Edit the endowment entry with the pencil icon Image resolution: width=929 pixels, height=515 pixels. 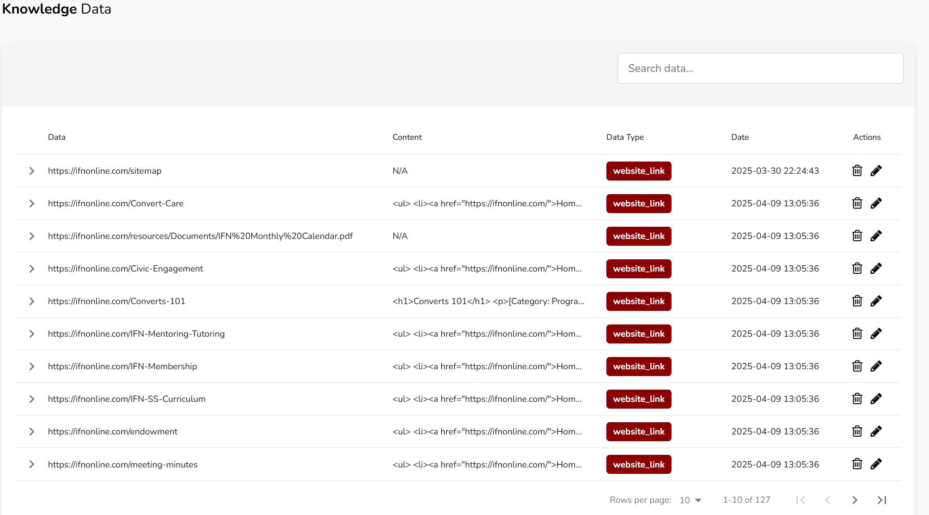tap(876, 431)
